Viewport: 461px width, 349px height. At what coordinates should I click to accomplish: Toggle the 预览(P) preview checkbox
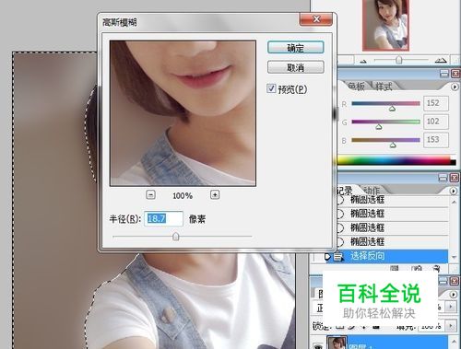(x=271, y=88)
